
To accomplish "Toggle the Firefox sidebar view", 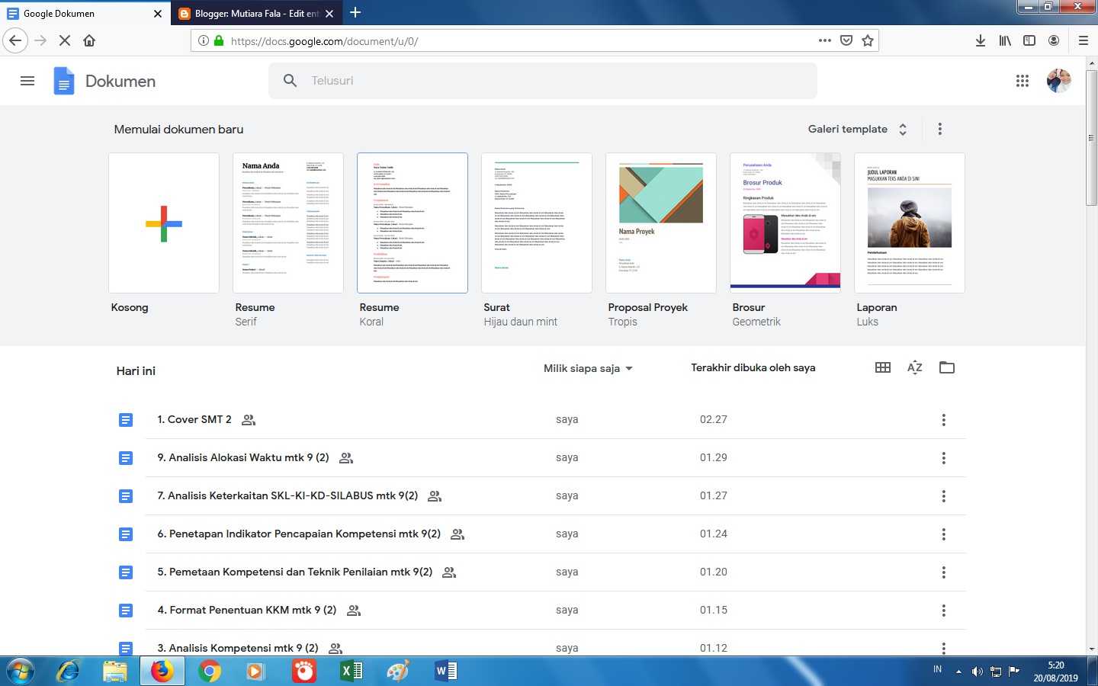I will click(x=1029, y=40).
